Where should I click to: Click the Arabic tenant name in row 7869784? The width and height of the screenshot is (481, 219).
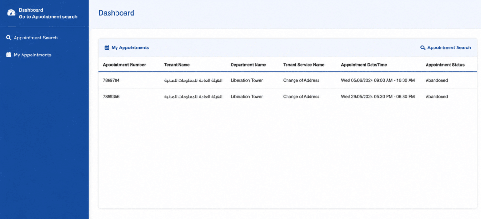[193, 80]
